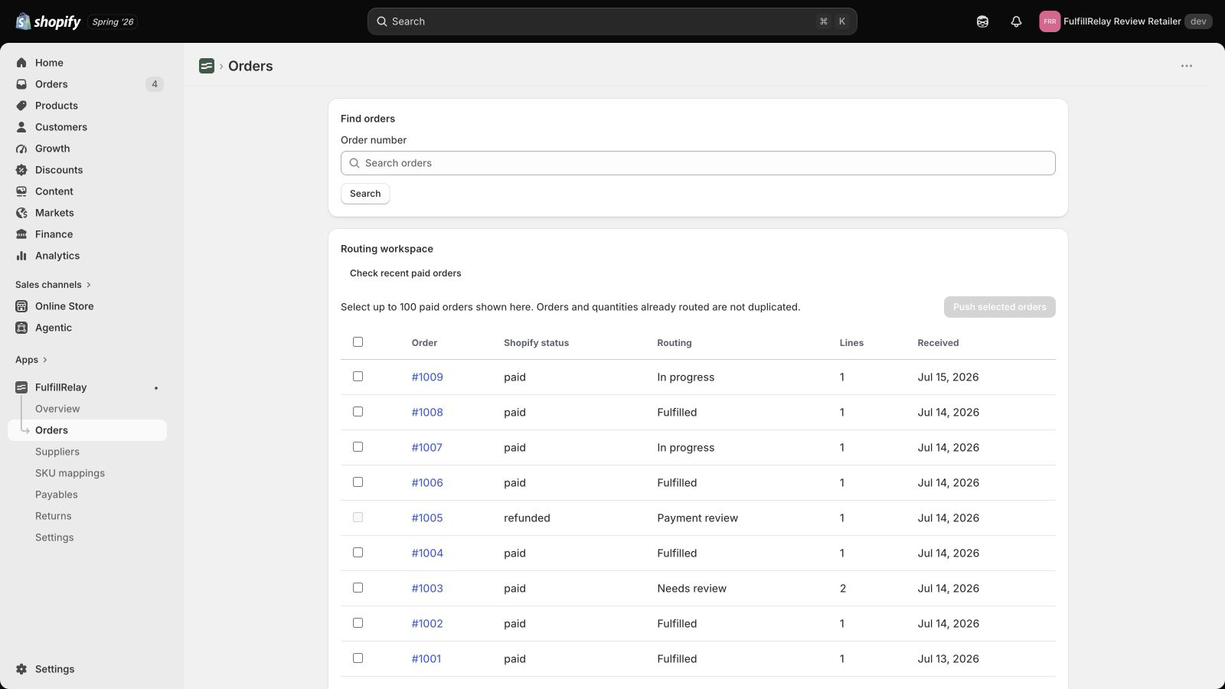1225x689 pixels.
Task: Open the three-dot page menu
Action: pyautogui.click(x=1187, y=66)
